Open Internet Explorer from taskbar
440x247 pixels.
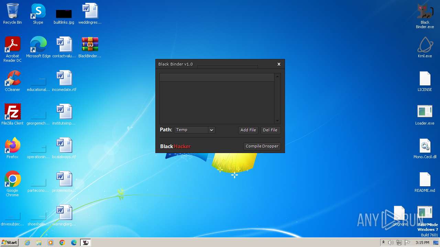pos(27,243)
